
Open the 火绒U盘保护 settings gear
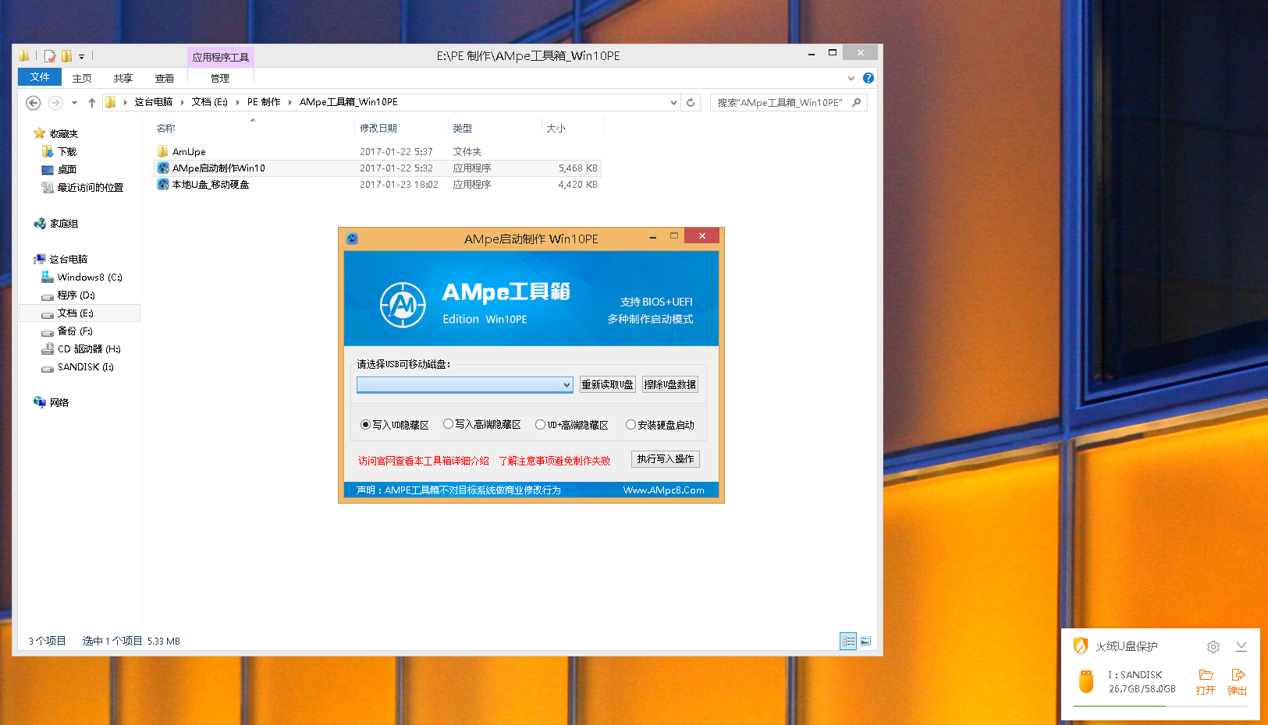pyautogui.click(x=1213, y=647)
